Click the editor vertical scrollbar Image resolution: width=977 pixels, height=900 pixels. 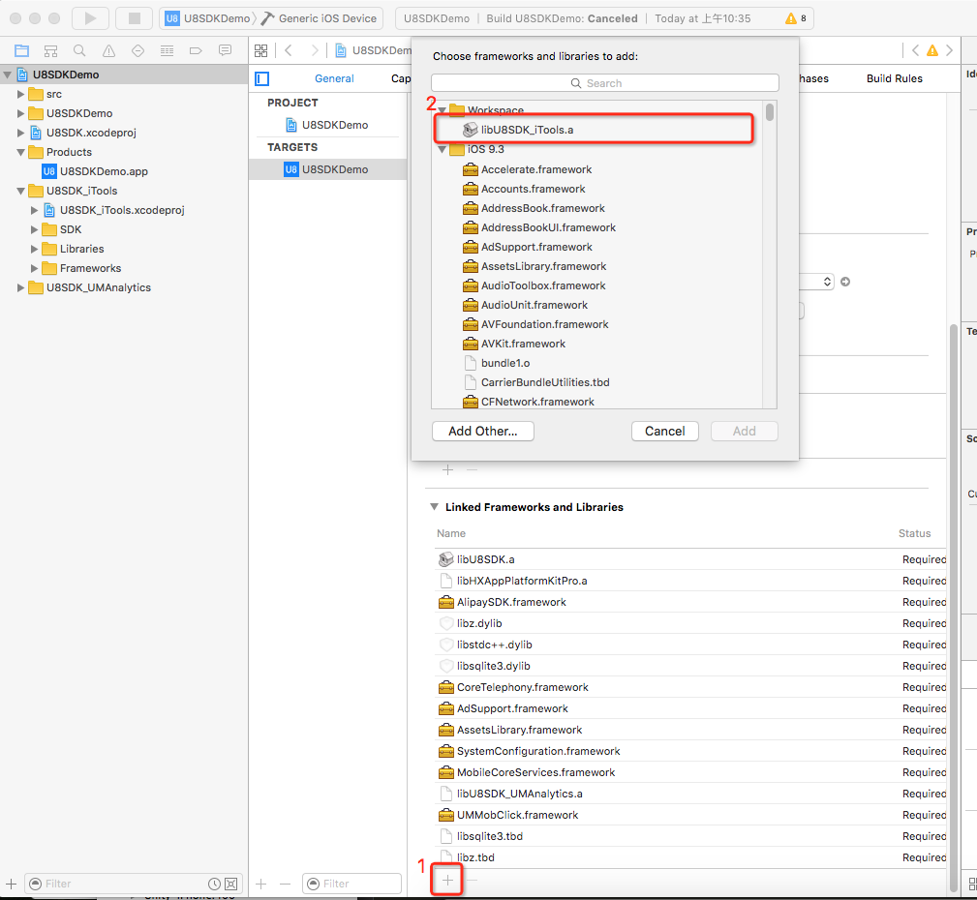coord(954,609)
